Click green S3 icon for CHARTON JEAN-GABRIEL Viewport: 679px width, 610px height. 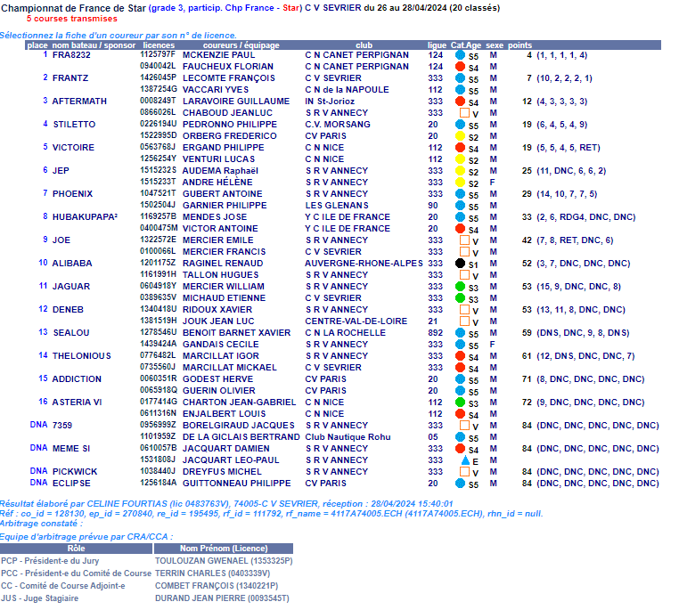click(460, 403)
